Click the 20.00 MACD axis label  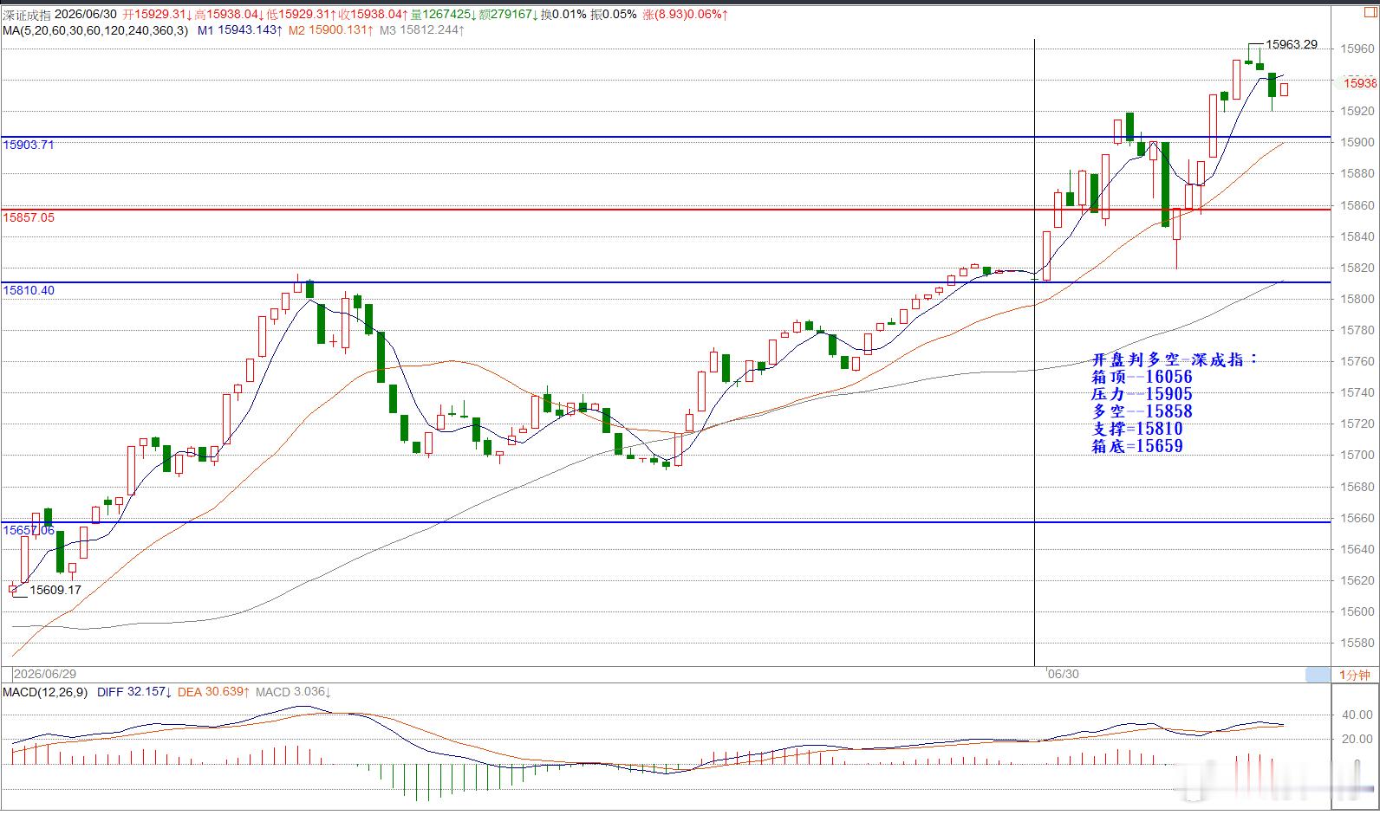[1357, 739]
